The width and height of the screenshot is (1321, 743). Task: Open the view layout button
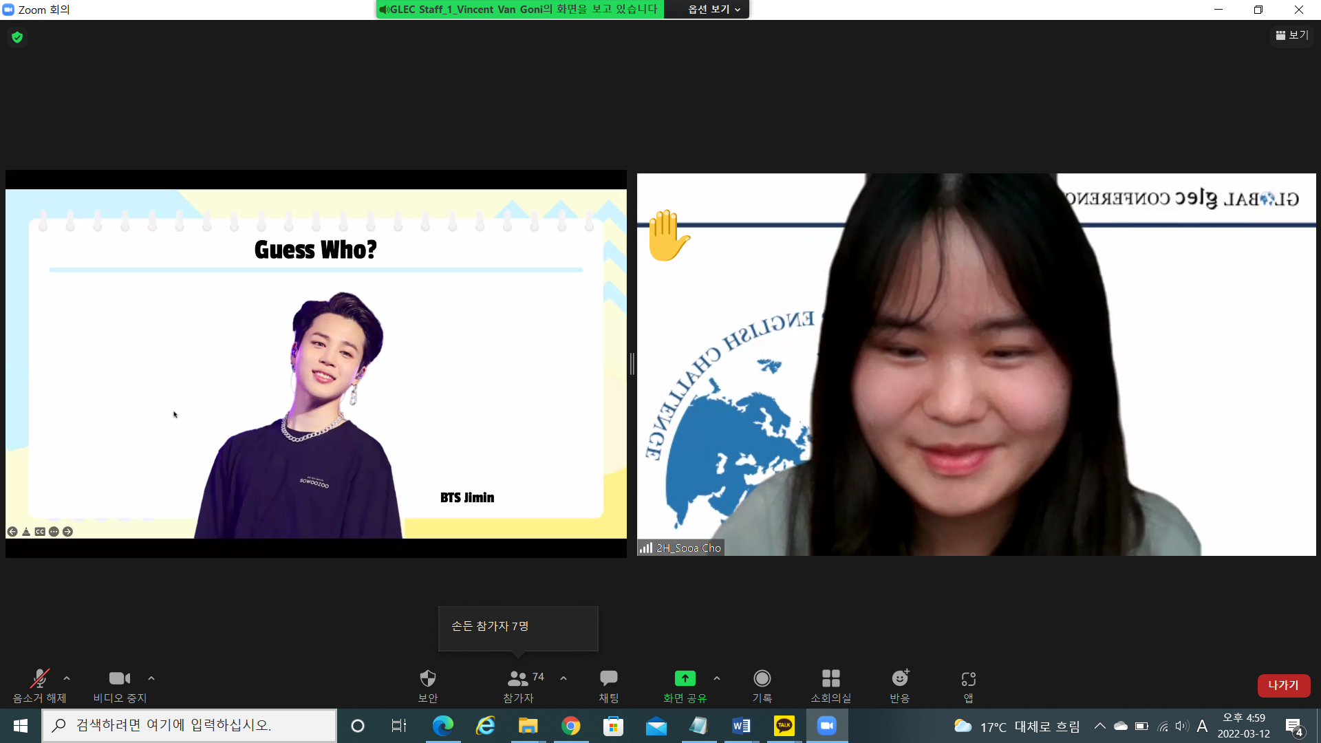[1292, 35]
